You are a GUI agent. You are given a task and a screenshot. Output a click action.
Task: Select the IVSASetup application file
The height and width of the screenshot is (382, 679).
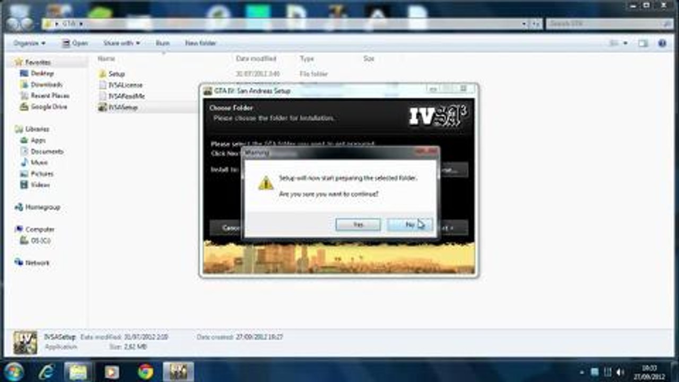point(123,107)
